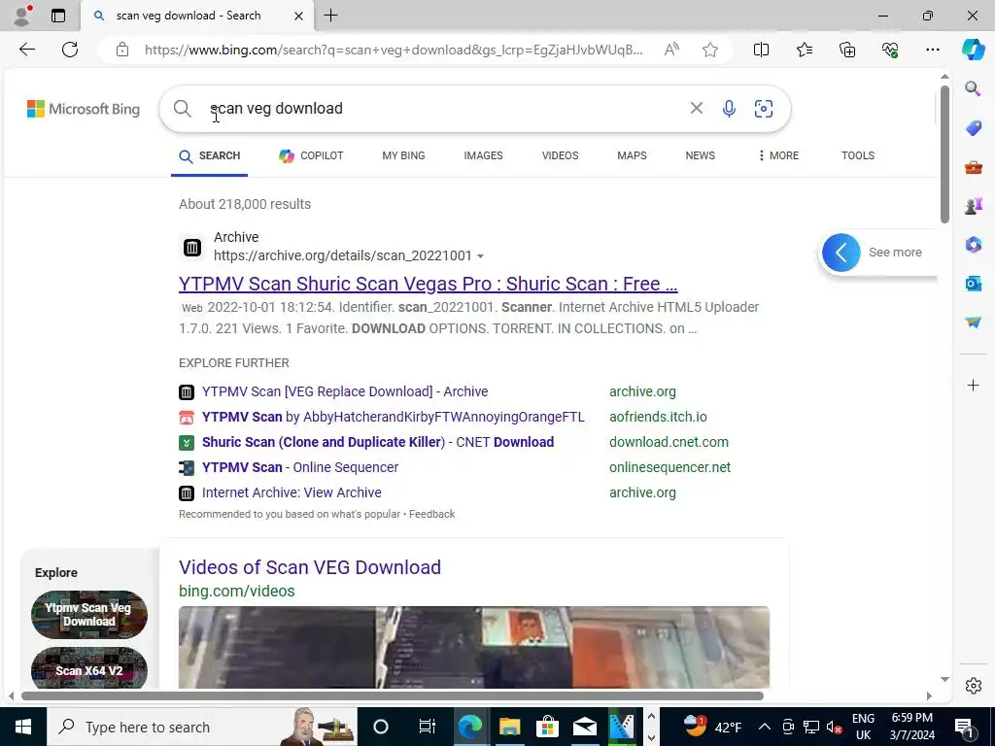Open Edge Settings and more menu
The width and height of the screenshot is (995, 746).
coord(932,50)
